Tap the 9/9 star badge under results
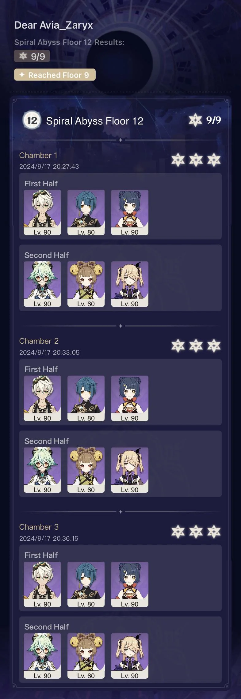 (32, 56)
